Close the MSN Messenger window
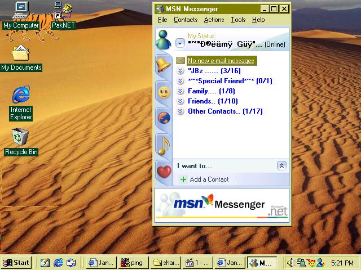The image size is (361, 270). [284, 9]
